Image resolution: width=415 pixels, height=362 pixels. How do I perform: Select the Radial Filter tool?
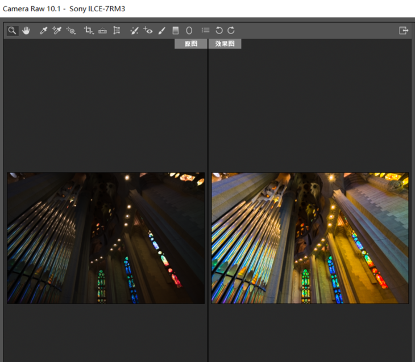(189, 31)
